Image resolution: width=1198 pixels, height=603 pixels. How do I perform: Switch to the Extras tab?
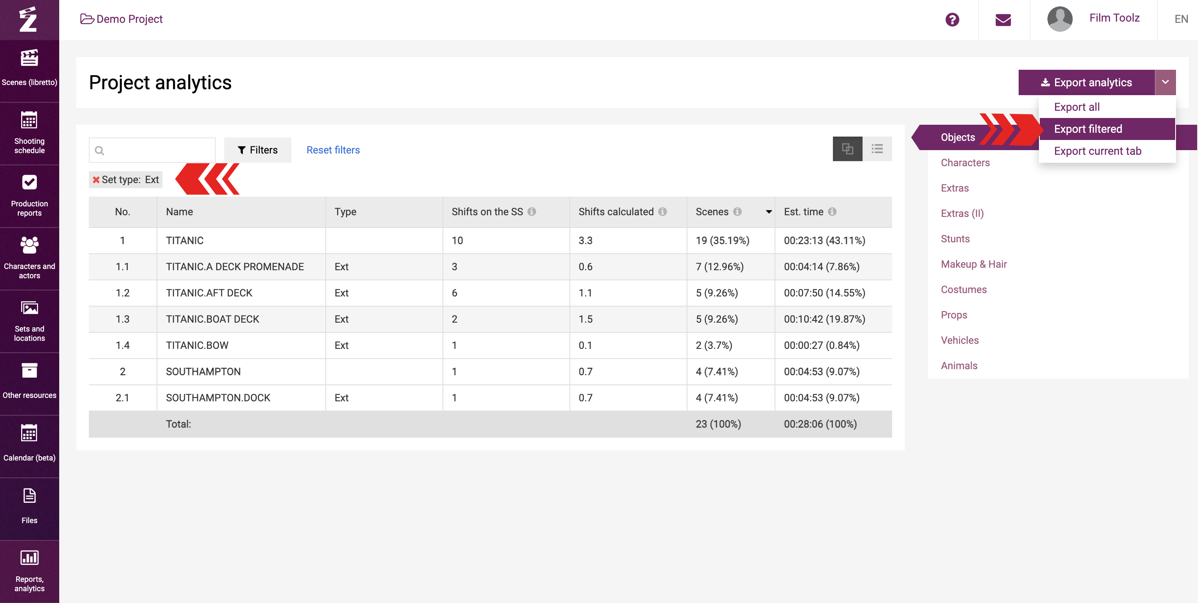coord(954,188)
